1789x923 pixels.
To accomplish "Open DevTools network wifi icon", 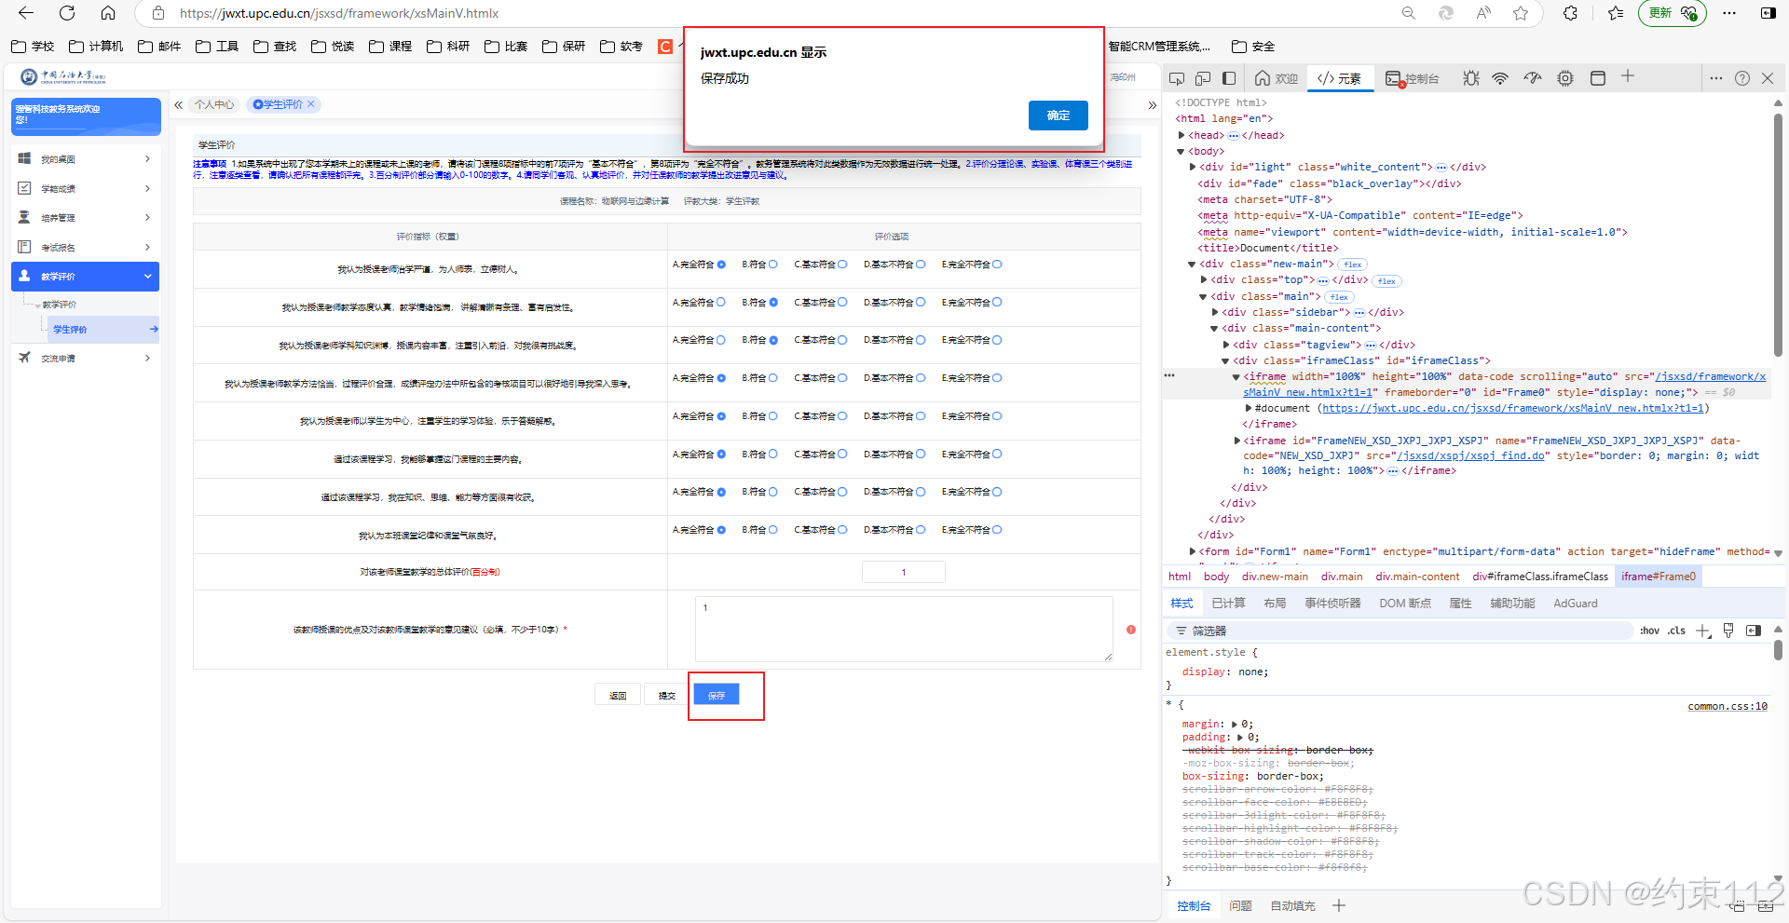I will tap(1500, 78).
